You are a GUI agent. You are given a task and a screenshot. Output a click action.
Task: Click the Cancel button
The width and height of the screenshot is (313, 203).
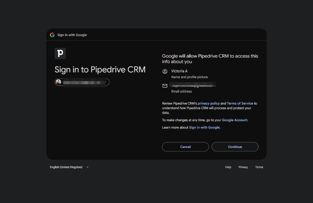[185, 147]
